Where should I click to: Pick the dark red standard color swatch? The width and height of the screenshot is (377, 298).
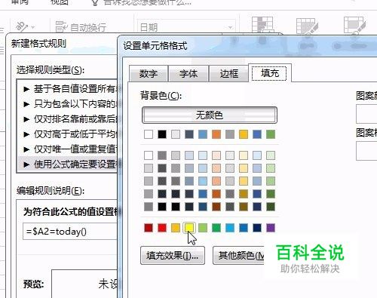pyautogui.click(x=149, y=228)
